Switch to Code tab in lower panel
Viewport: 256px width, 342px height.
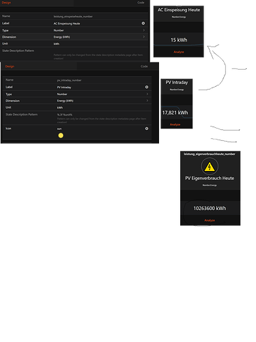144,66
